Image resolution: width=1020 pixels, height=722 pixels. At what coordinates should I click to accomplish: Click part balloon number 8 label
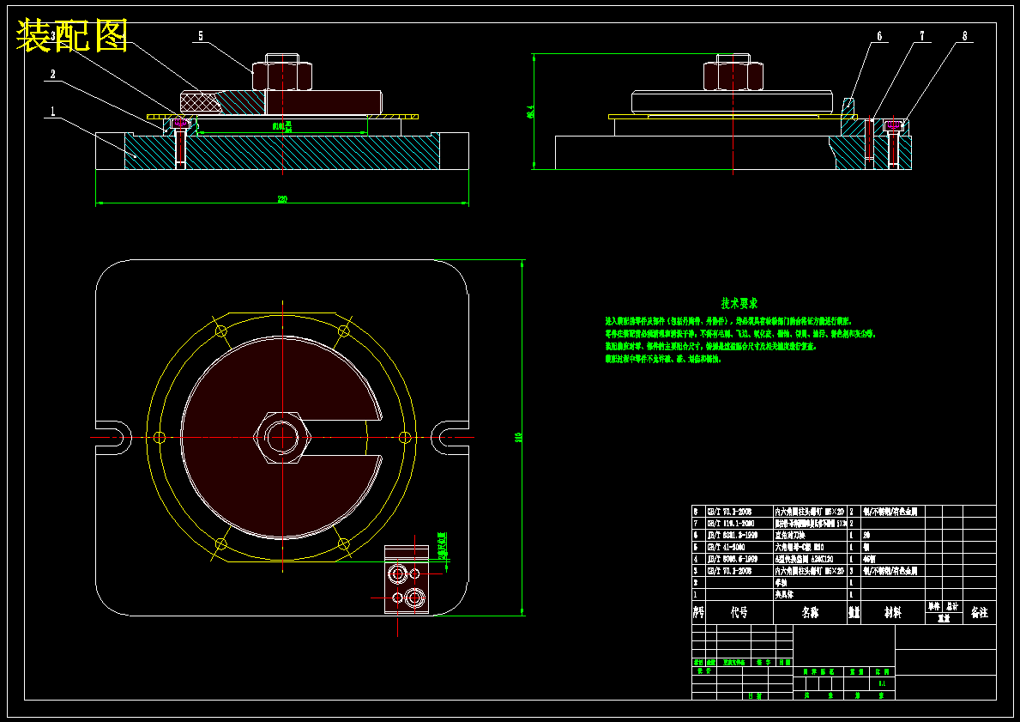(x=965, y=36)
